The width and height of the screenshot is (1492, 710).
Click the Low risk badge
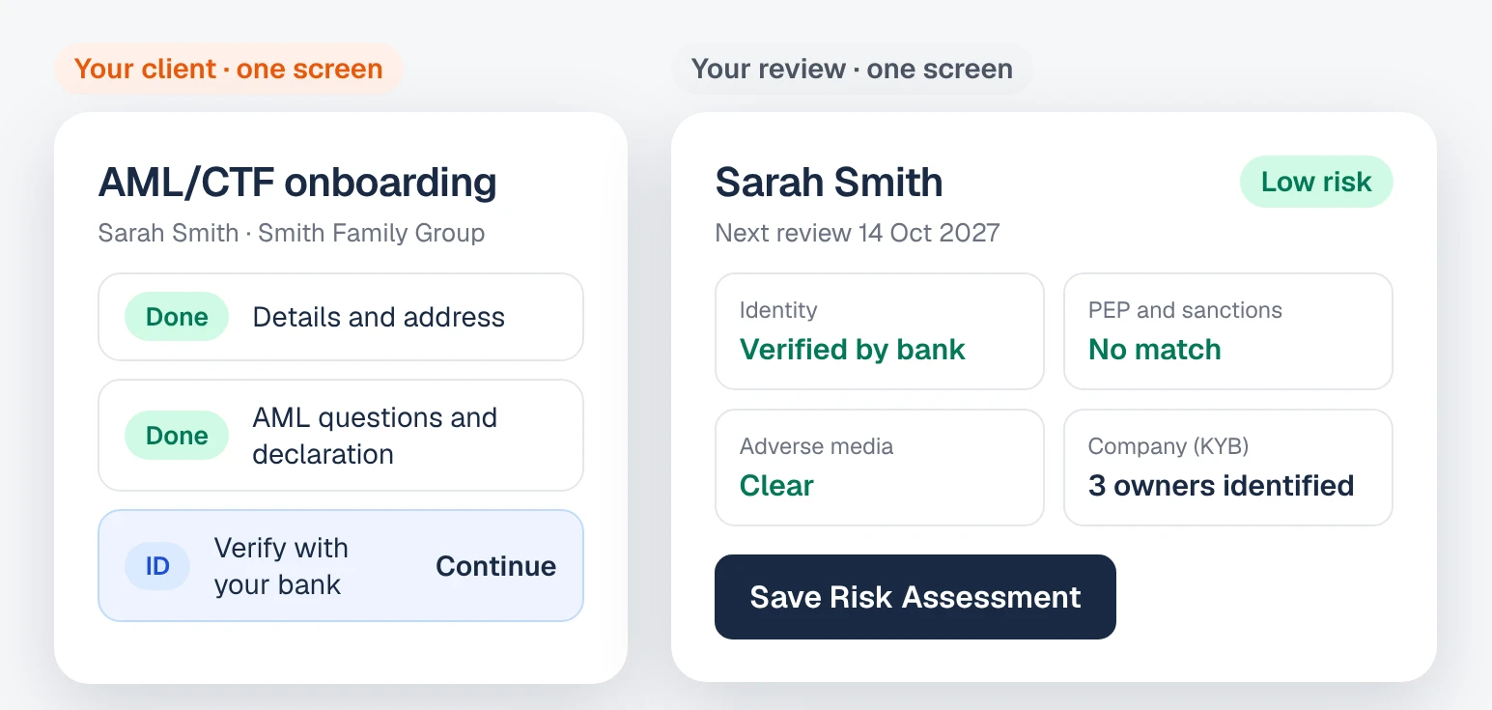[x=1316, y=182]
